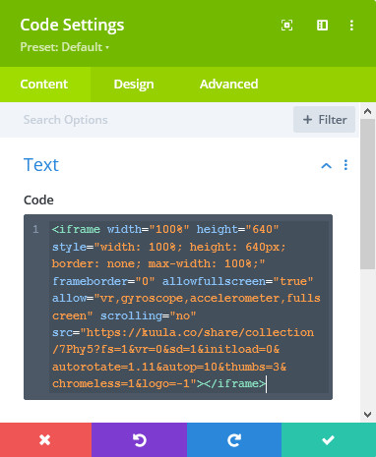
Task: Click scrollbar up arrow
Action: click(x=367, y=111)
